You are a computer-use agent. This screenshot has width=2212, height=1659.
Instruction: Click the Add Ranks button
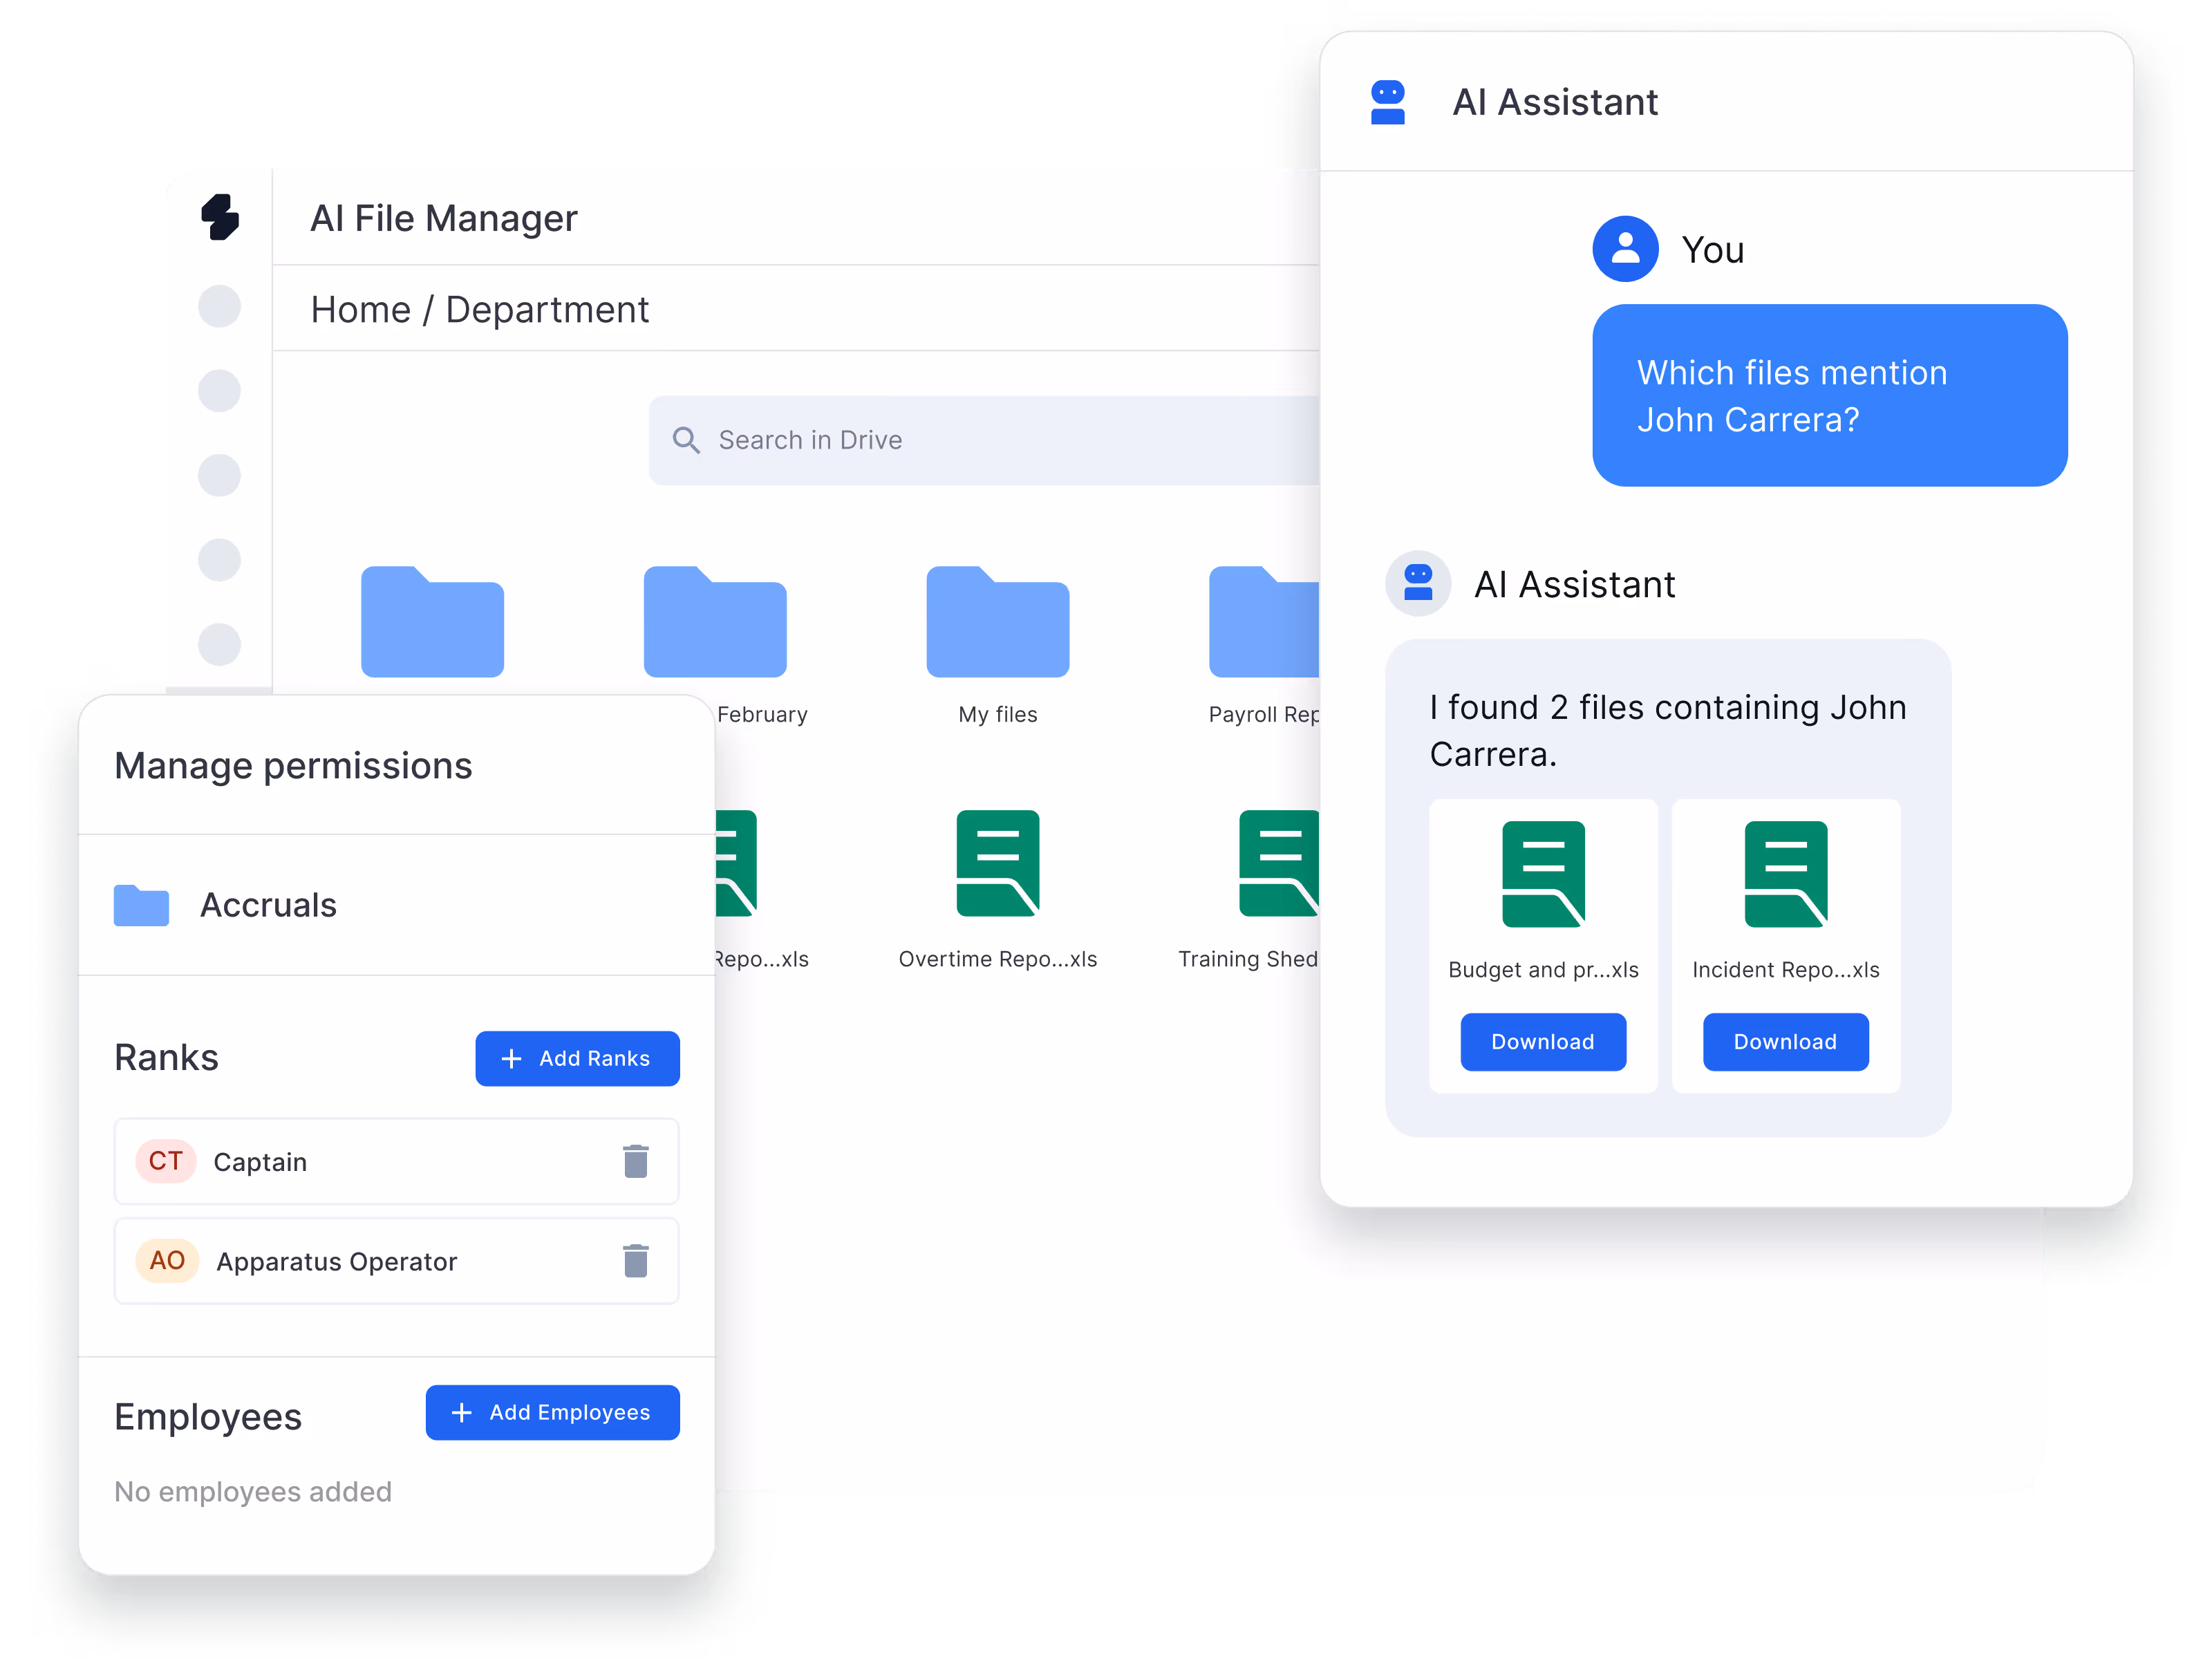click(577, 1058)
